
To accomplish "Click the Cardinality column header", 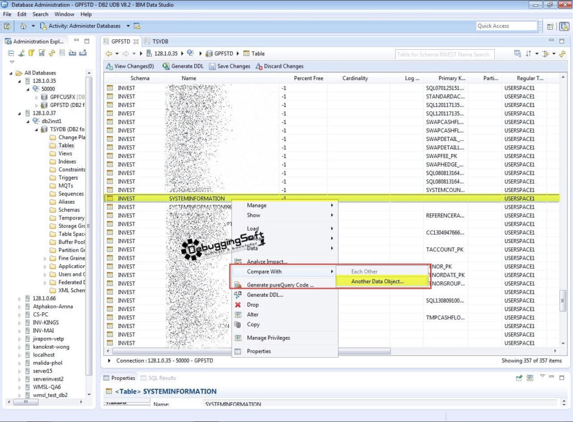I will pos(355,78).
